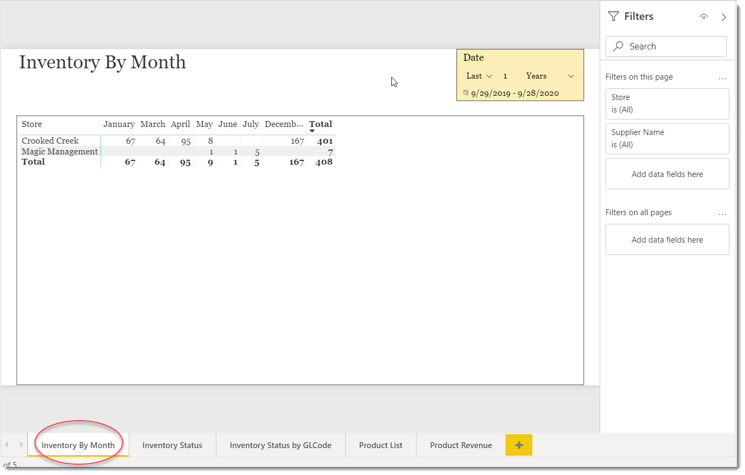Click grand total value 408
Image resolution: width=745 pixels, height=475 pixels.
[x=324, y=162]
